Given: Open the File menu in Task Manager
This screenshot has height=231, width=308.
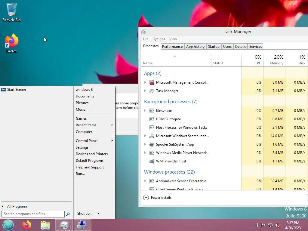Looking at the screenshot, I should tap(146, 39).
